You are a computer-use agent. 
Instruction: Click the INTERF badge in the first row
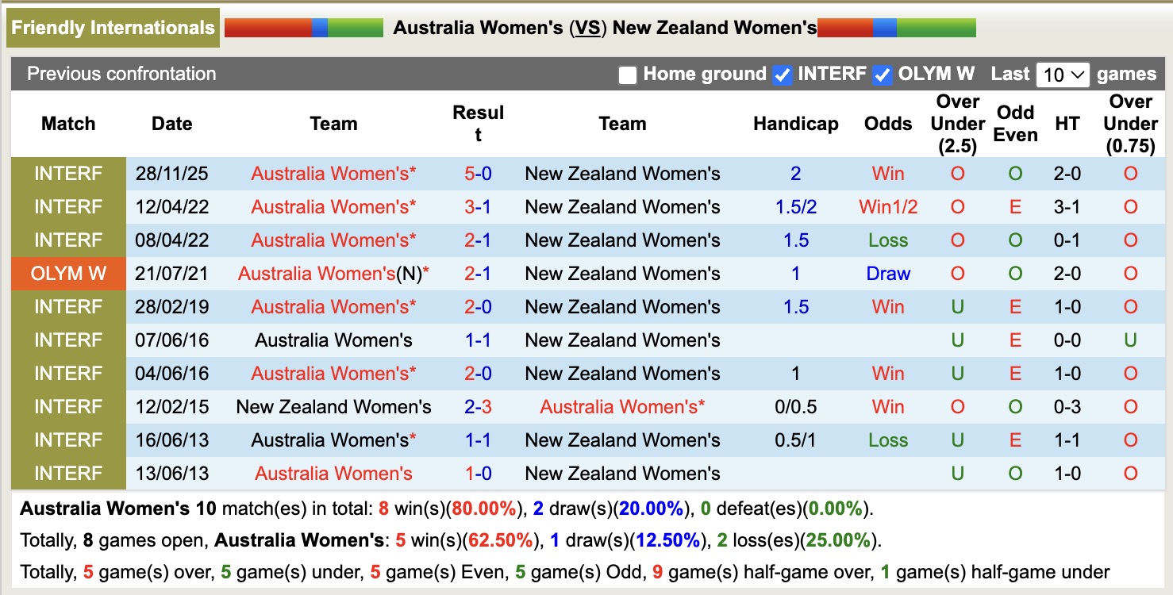[68, 173]
